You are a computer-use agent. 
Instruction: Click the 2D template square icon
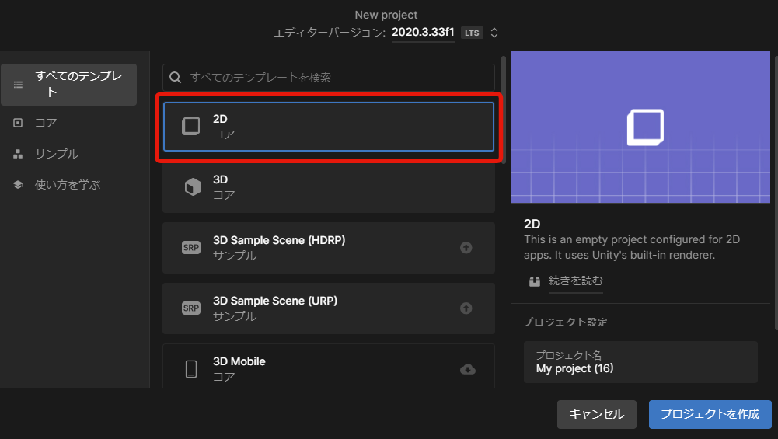191,127
